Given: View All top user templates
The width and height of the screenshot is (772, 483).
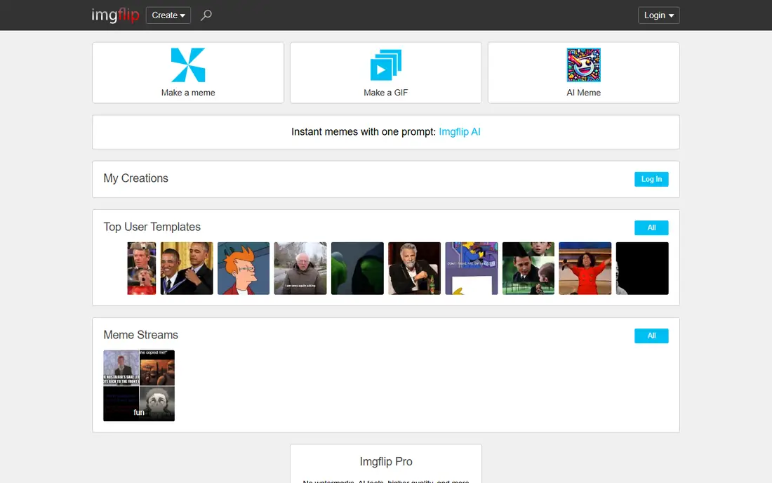Looking at the screenshot, I should (651, 228).
